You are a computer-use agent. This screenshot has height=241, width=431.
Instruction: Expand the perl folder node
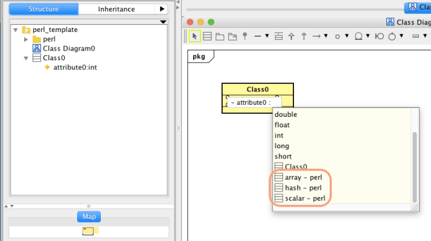26,39
